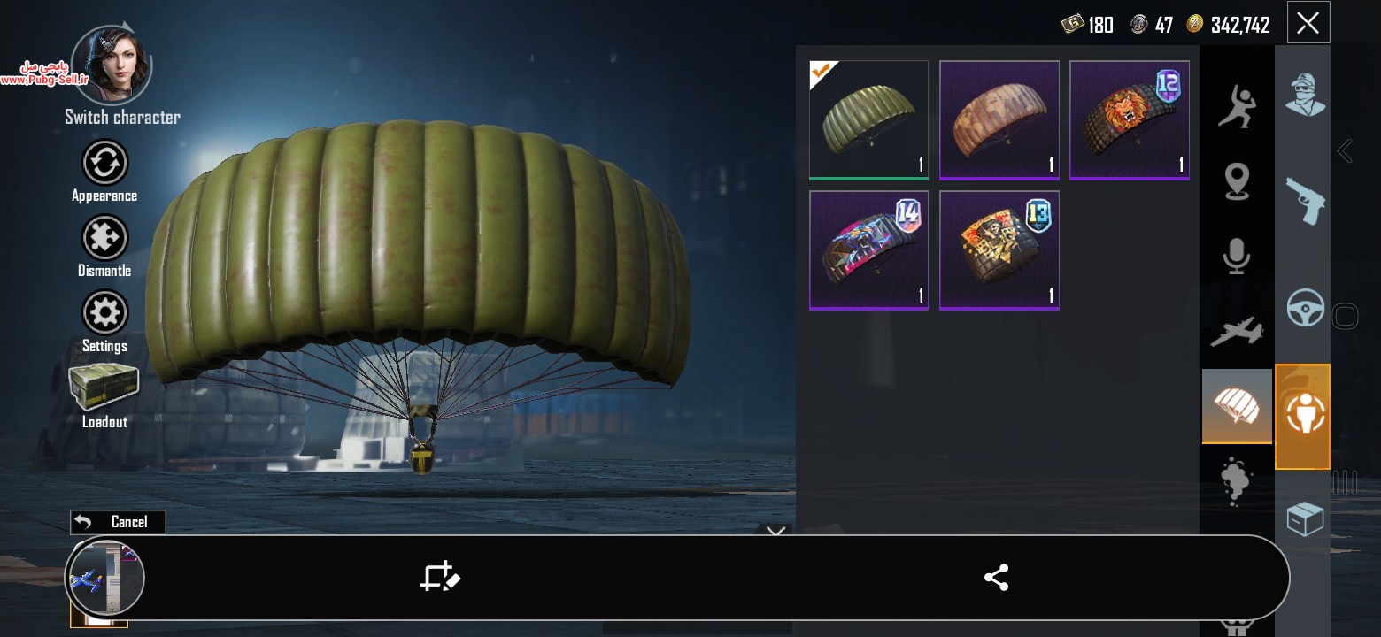Select the equipped green parachute
This screenshot has width=1381, height=637.
868,119
